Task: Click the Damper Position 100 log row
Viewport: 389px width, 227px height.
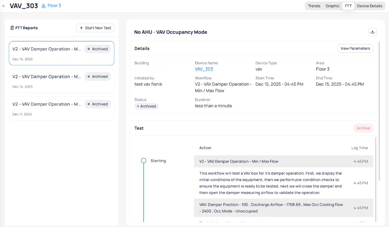Action: click(x=283, y=208)
